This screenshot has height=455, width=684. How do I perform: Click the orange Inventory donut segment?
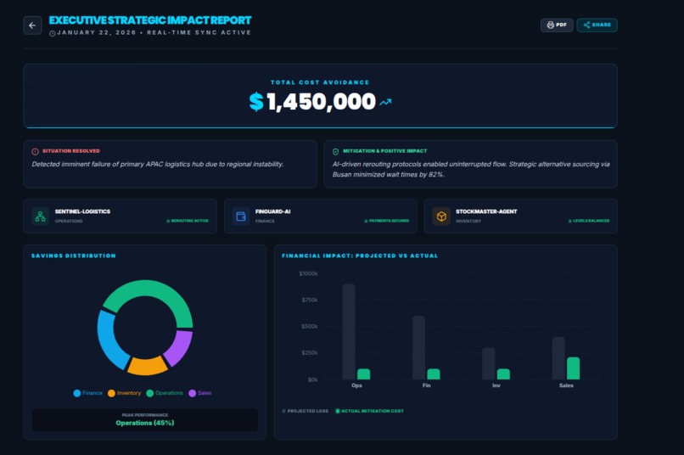click(x=147, y=366)
